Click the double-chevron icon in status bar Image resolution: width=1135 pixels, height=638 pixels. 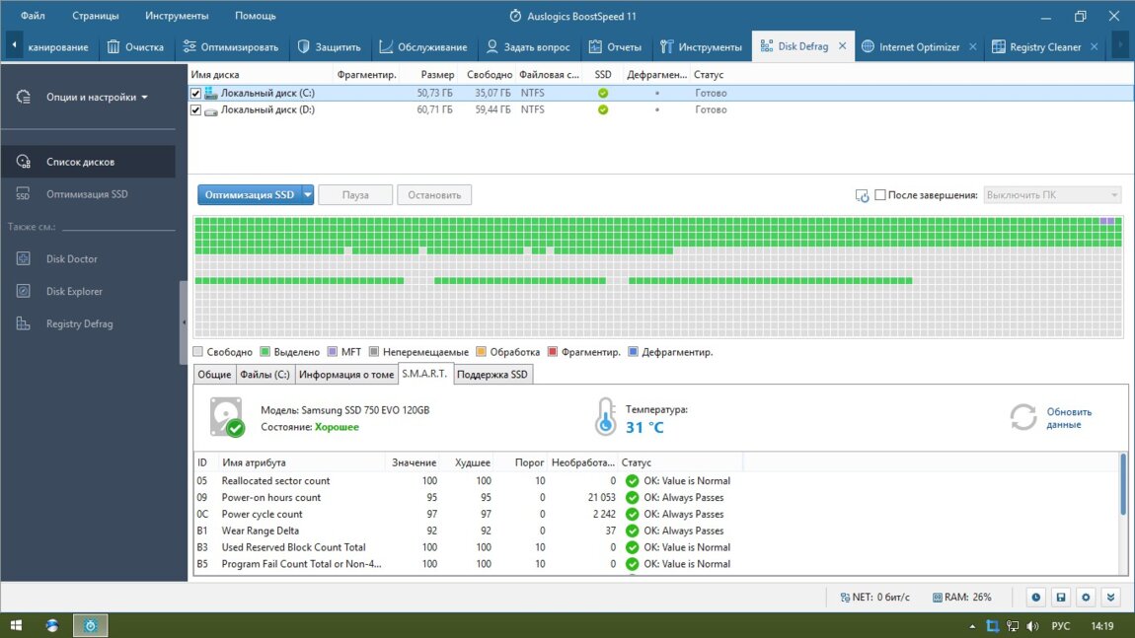coord(1111,597)
